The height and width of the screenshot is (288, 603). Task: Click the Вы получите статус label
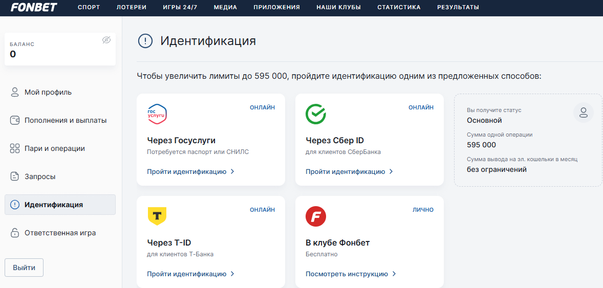pos(494,110)
